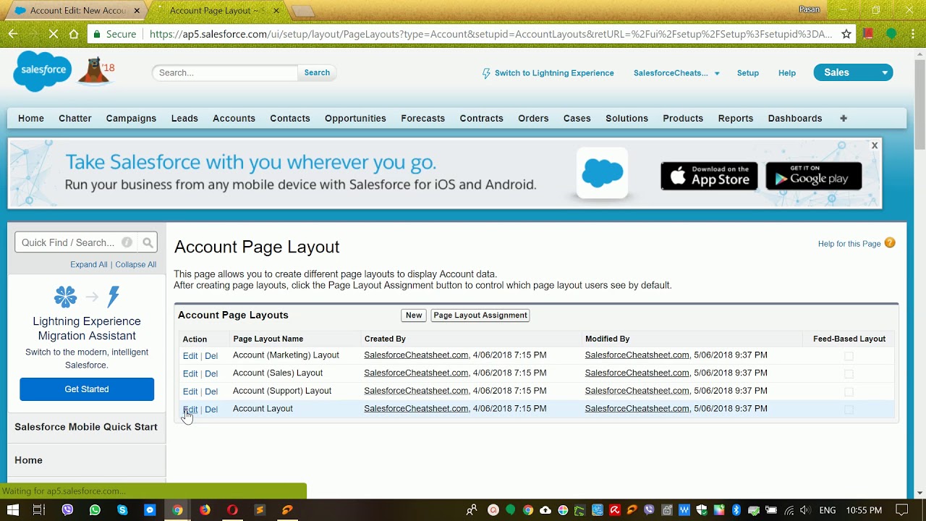The image size is (926, 521).
Task: Open Viber from taskbar
Action: (67, 510)
